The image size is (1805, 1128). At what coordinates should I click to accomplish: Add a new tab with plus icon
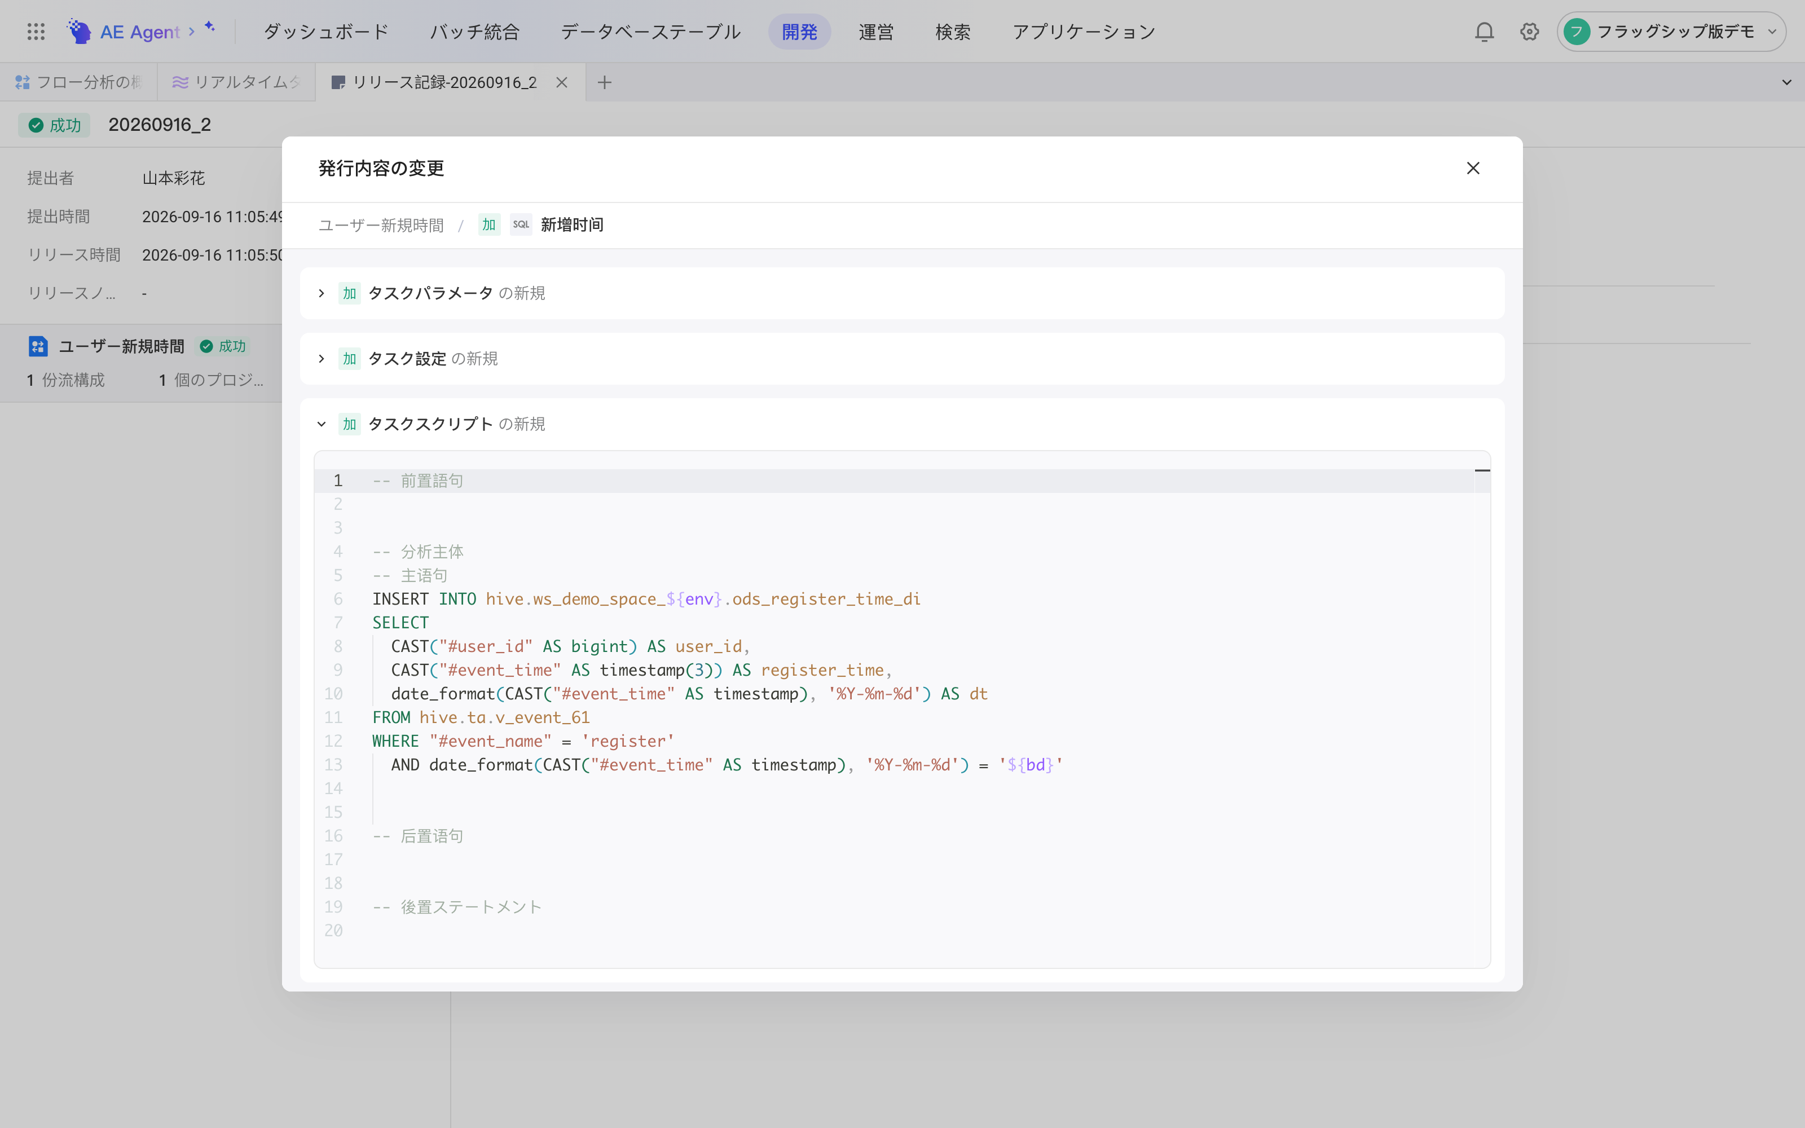point(605,82)
